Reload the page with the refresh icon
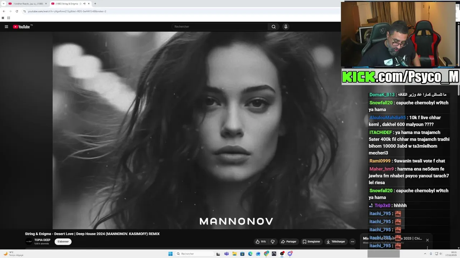Viewport: 460px width, 258px height. (x=17, y=11)
